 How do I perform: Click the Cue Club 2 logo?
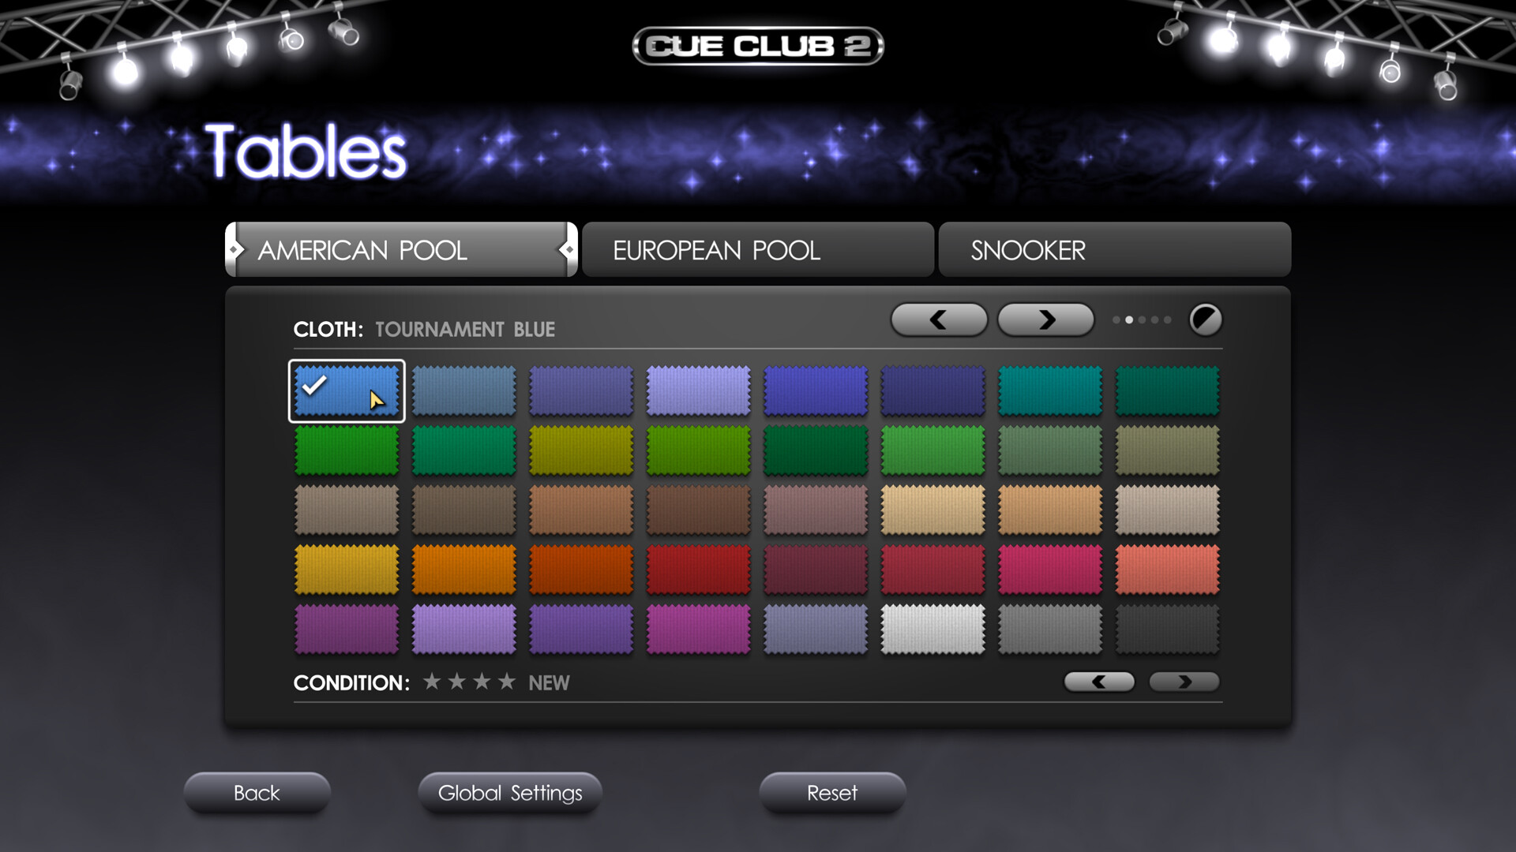tap(758, 46)
